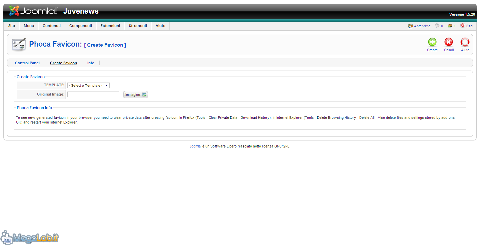Viewport: 480px width, 246px height.
Task: Click inside the Original Image text field
Action: [x=93, y=95]
